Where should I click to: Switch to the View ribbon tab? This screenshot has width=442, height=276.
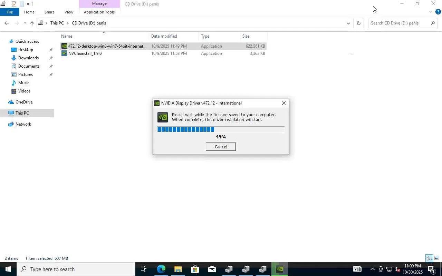click(69, 12)
